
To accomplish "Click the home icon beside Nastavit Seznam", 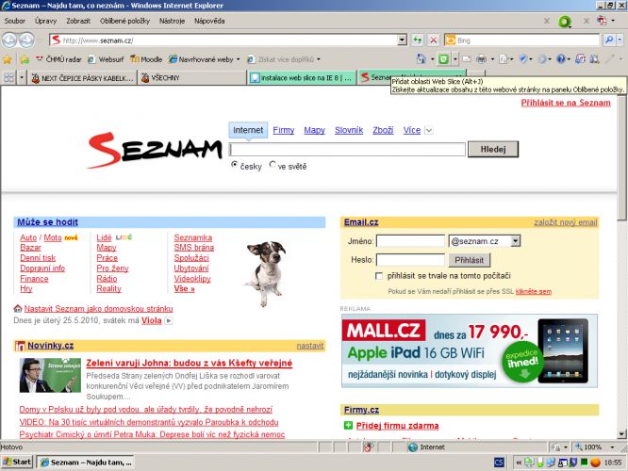I will click(18, 309).
